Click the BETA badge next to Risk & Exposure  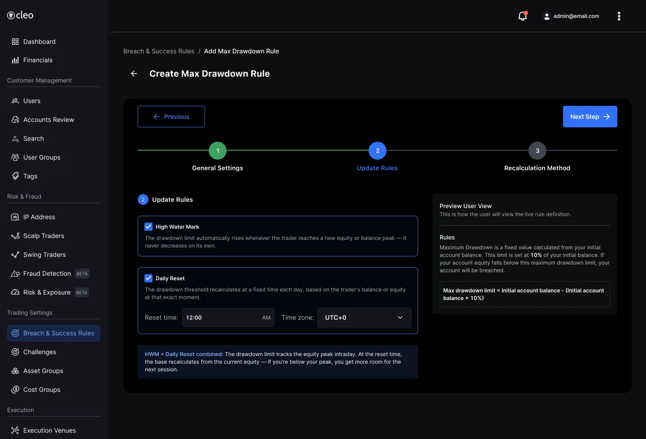[x=82, y=292]
